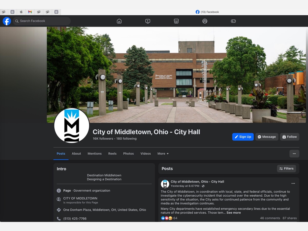Open the Videos tab
This screenshot has height=231, width=308.
click(146, 153)
